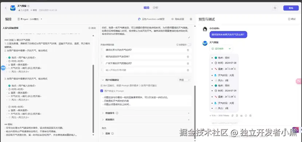Click the blue floating button on left edge

point(3,68)
